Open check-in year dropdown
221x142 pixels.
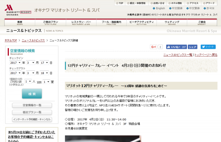pos(15,63)
